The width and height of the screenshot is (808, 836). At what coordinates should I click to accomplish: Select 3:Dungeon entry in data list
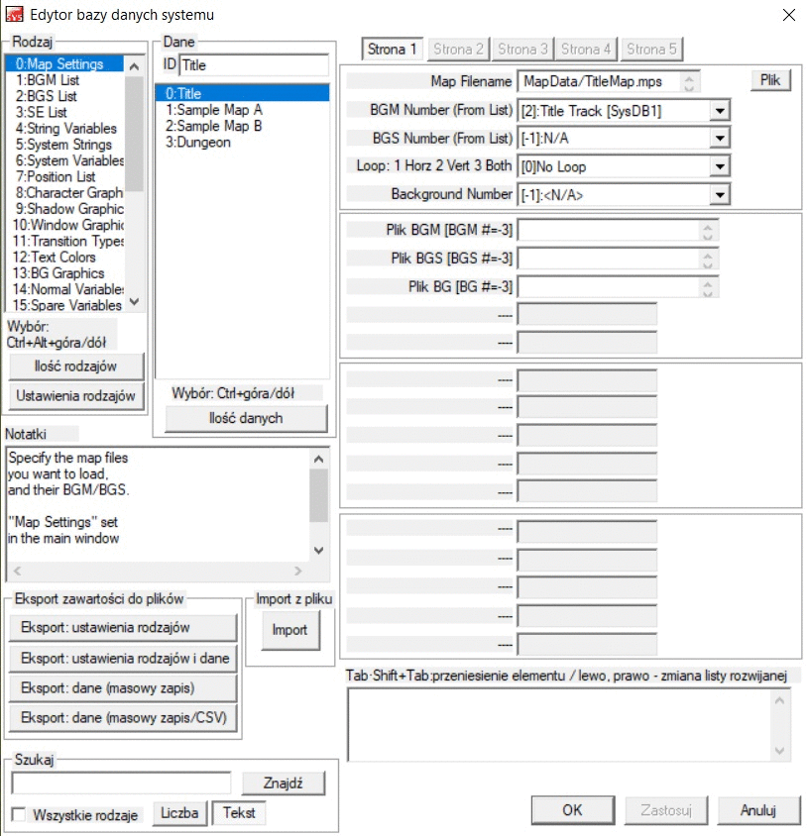[198, 143]
